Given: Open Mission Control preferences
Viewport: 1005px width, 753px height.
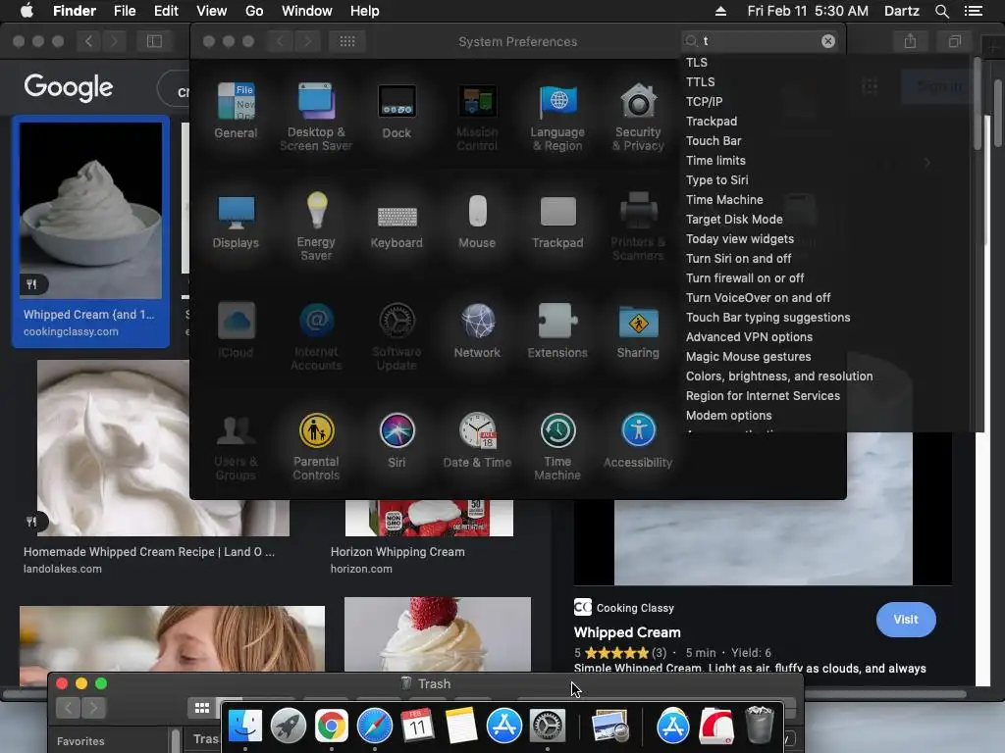Looking at the screenshot, I should [477, 118].
